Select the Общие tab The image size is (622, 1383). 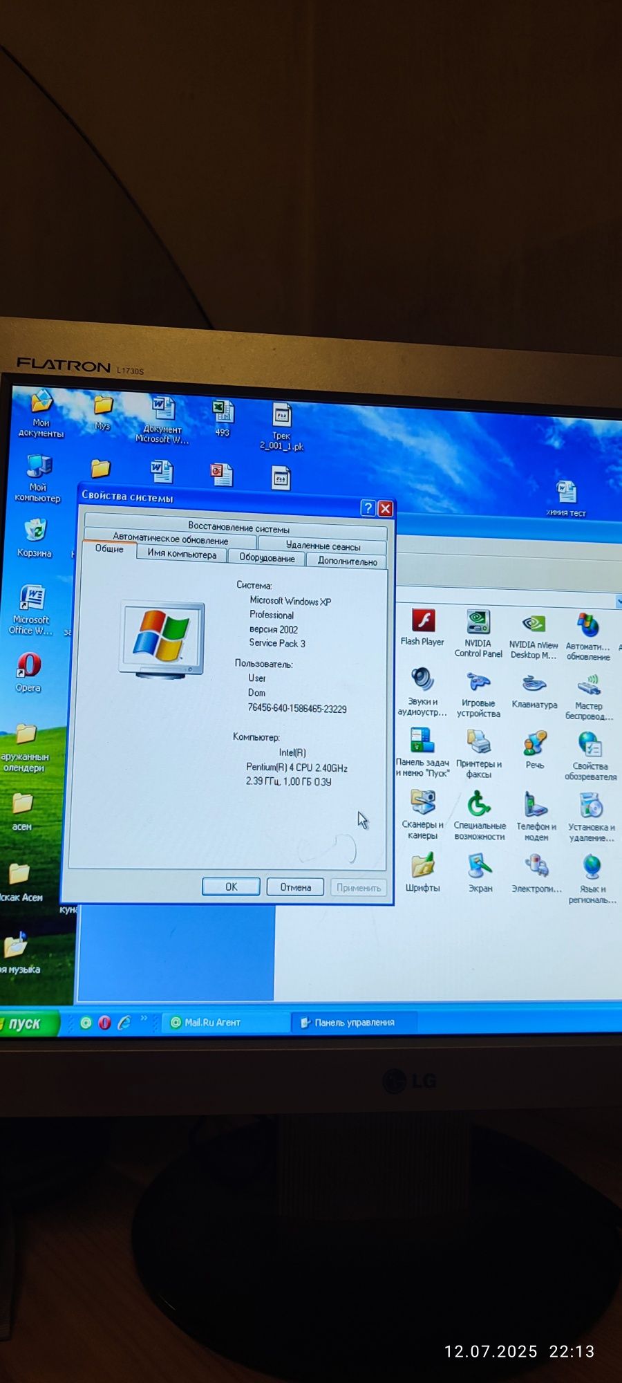pos(109,549)
